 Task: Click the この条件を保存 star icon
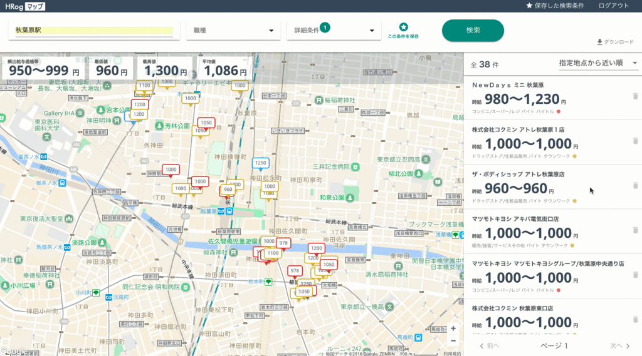point(403,27)
